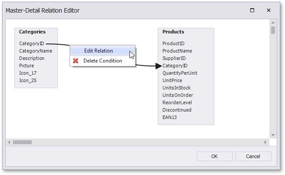This screenshot has width=285, height=175.
Task: Click the Picture field in Categories
Action: (27, 66)
